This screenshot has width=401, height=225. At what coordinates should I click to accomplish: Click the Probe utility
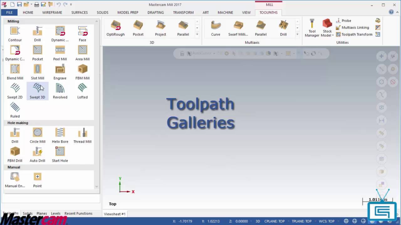tap(343, 20)
